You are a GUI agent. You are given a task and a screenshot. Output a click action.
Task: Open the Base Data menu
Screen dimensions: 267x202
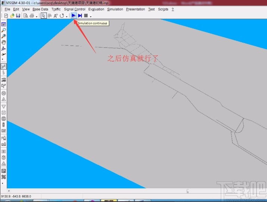pos(40,9)
